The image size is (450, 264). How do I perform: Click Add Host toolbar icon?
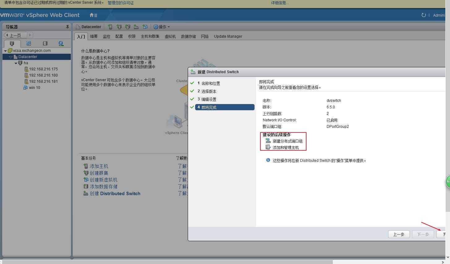tap(110, 27)
